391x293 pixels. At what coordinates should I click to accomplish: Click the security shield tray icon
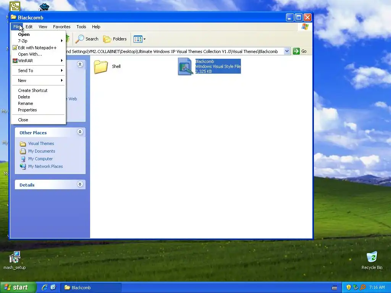pyautogui.click(x=349, y=288)
